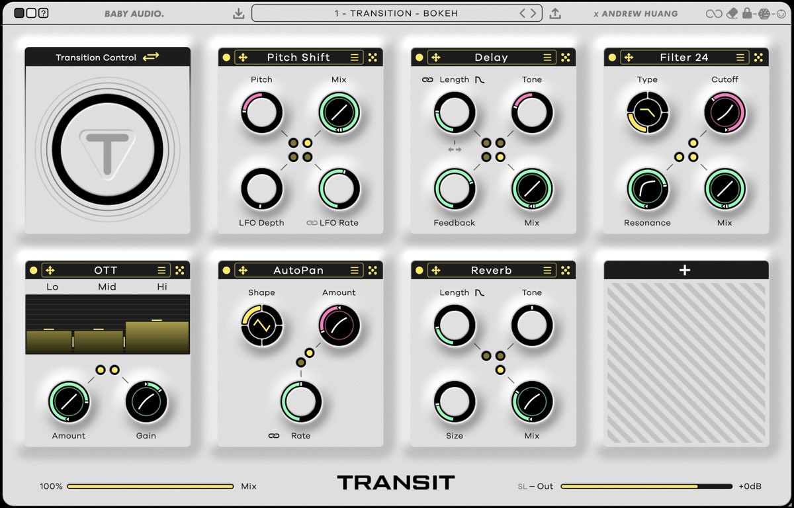
Task: Click the + to add a new module
Action: point(685,270)
